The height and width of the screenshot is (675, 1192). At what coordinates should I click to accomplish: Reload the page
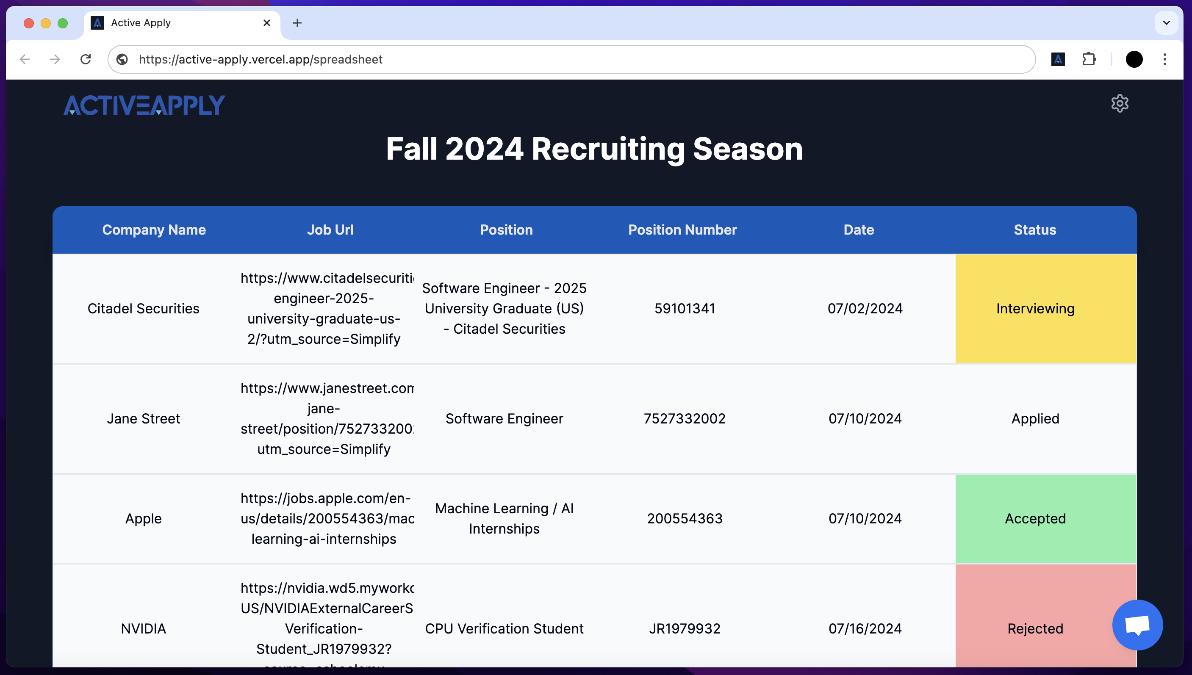86,59
